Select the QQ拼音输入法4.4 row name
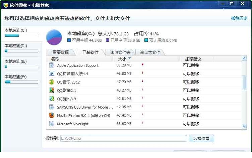The width and height of the screenshot is (252, 158). (73, 74)
